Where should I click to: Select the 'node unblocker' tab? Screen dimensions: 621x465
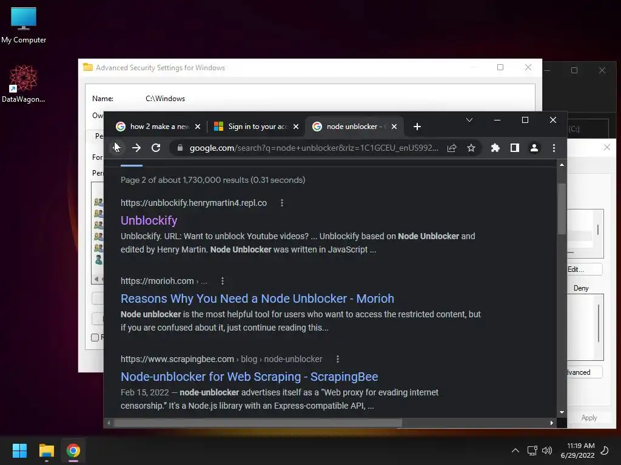(354, 127)
